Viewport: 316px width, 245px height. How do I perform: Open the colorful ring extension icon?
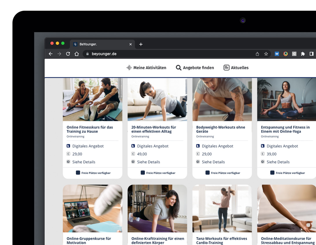pos(286,54)
